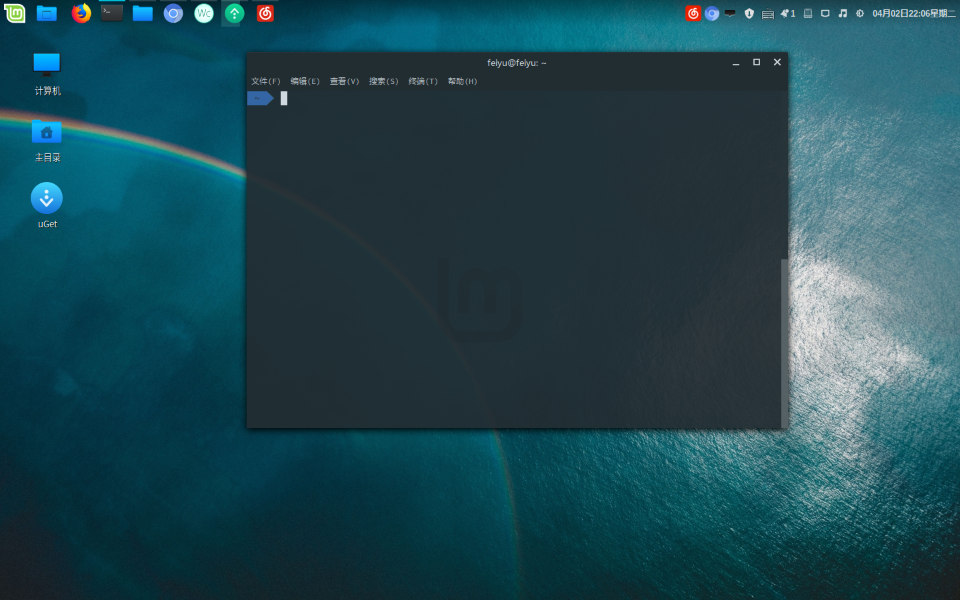Open the sound music note applet
Screen dimensions: 960x600
843,13
